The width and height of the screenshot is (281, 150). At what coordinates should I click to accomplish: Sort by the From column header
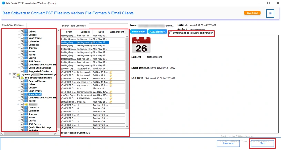click(x=69, y=32)
